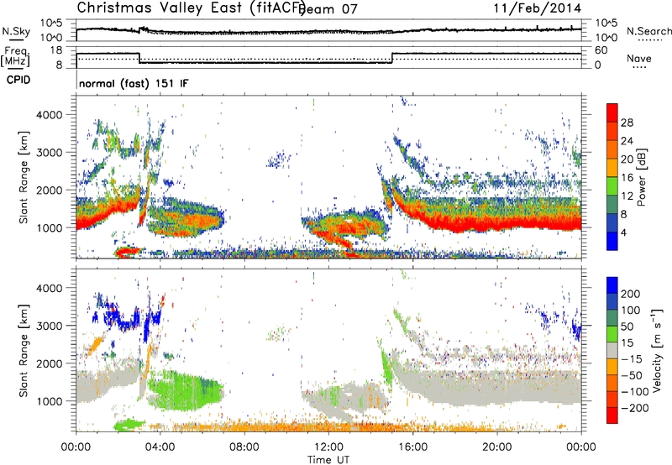Click the date 11/Feb/2014
The width and height of the screenshot is (672, 465).
tap(538, 8)
